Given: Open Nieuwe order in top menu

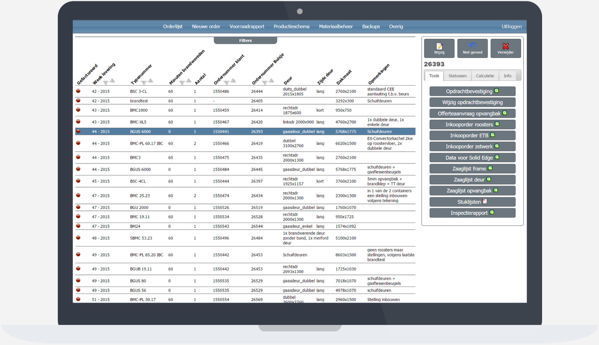Looking at the screenshot, I should tap(206, 27).
